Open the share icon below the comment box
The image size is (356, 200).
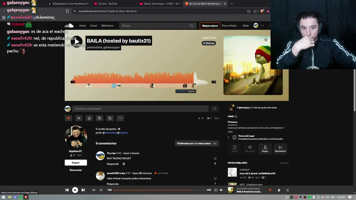tap(89, 118)
